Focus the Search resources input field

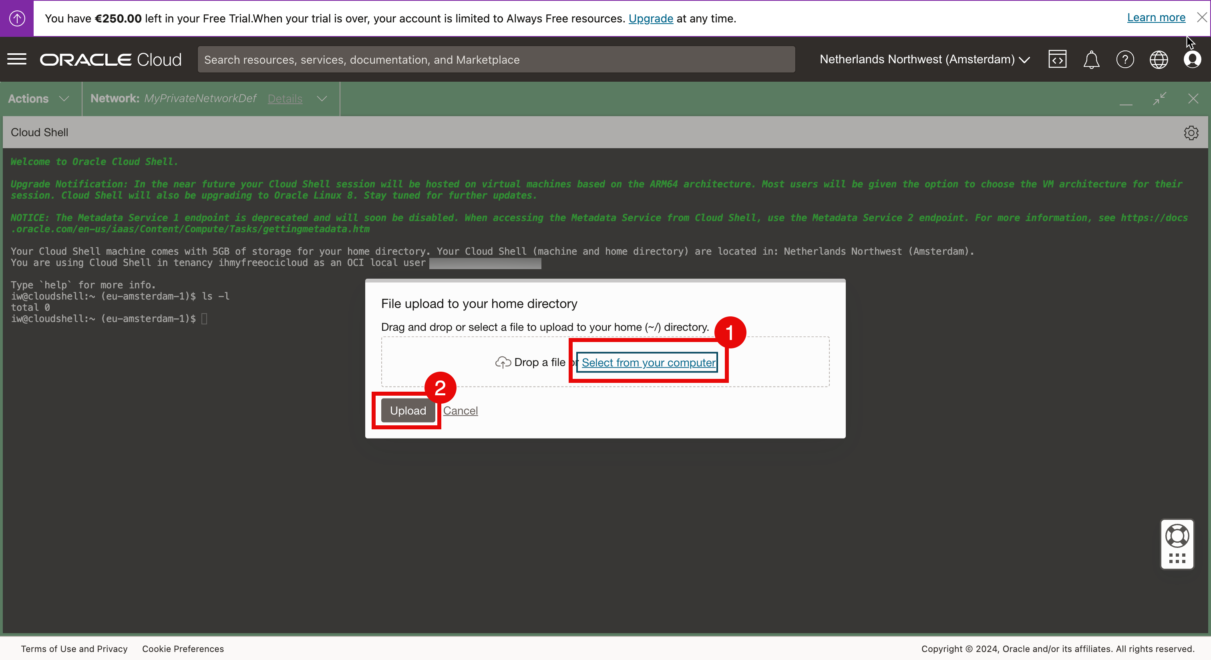pyautogui.click(x=496, y=60)
